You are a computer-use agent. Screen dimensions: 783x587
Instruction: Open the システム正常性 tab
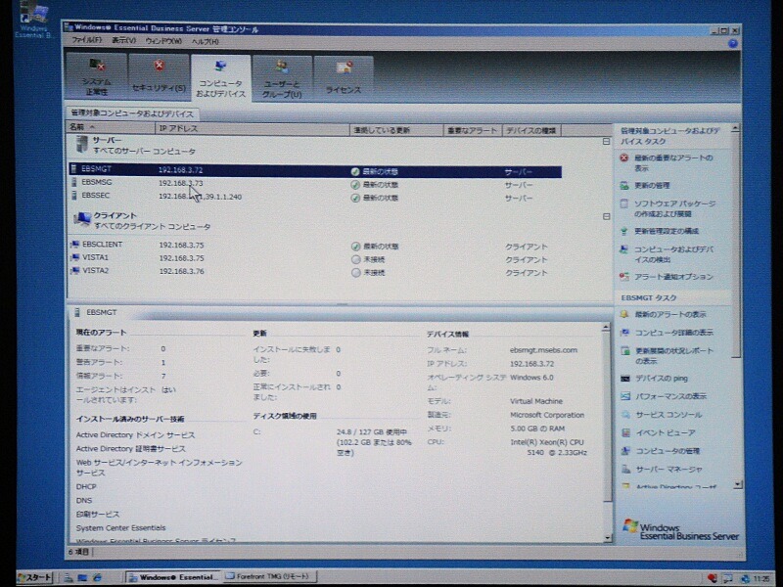pyautogui.click(x=96, y=76)
